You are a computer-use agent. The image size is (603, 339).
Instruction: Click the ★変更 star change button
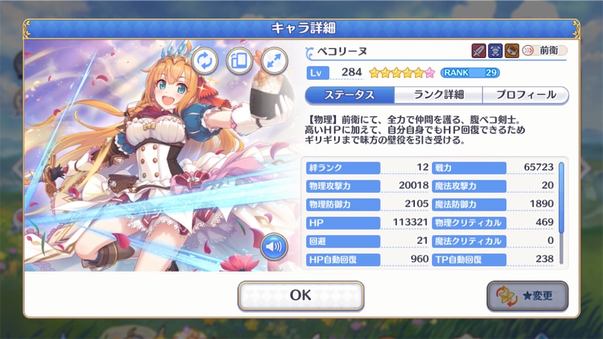[x=527, y=295]
